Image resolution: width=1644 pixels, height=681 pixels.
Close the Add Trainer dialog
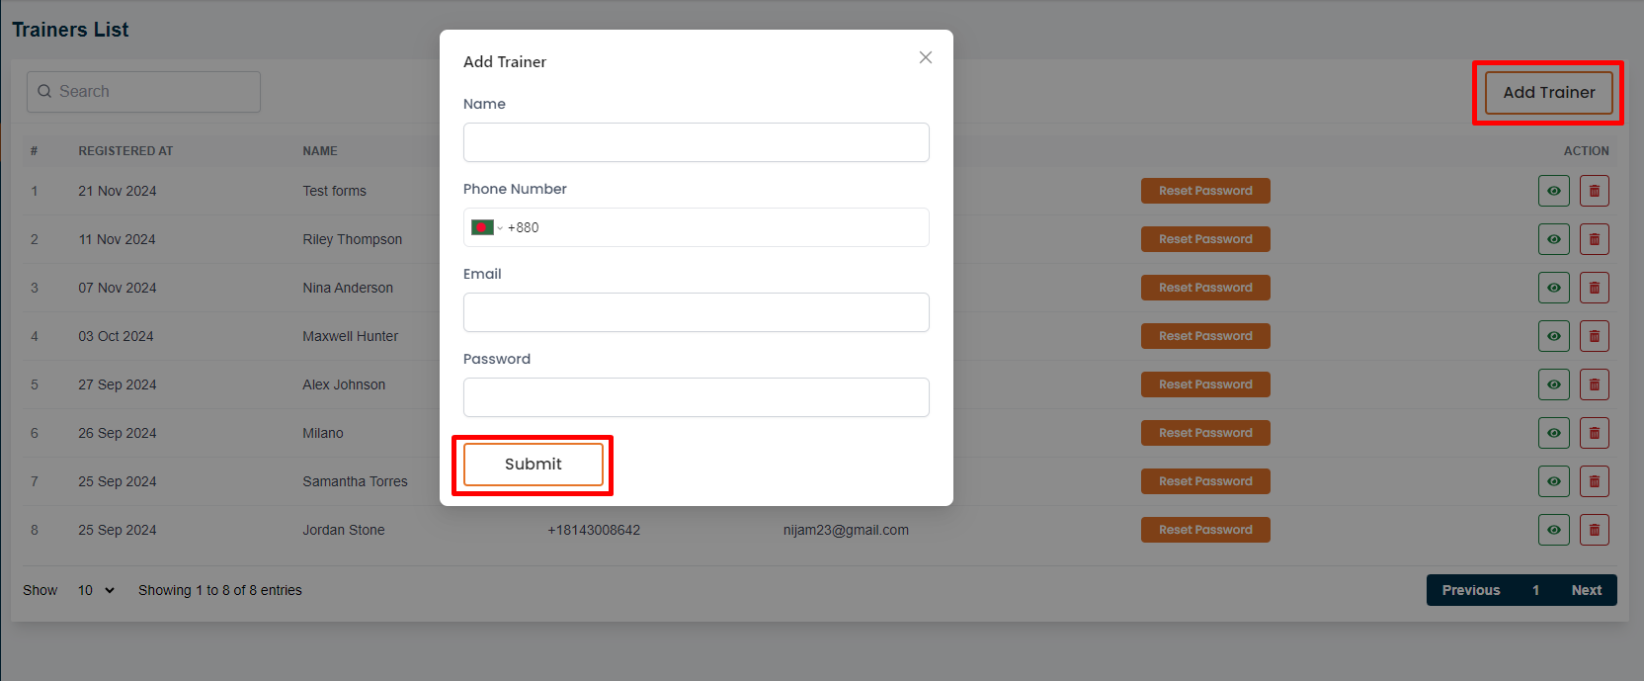click(925, 57)
